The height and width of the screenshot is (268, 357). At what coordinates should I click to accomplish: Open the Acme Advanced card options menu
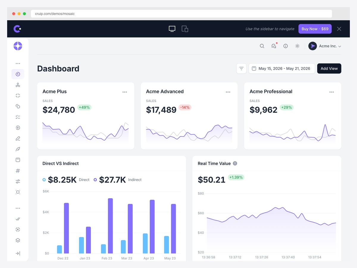(x=228, y=92)
